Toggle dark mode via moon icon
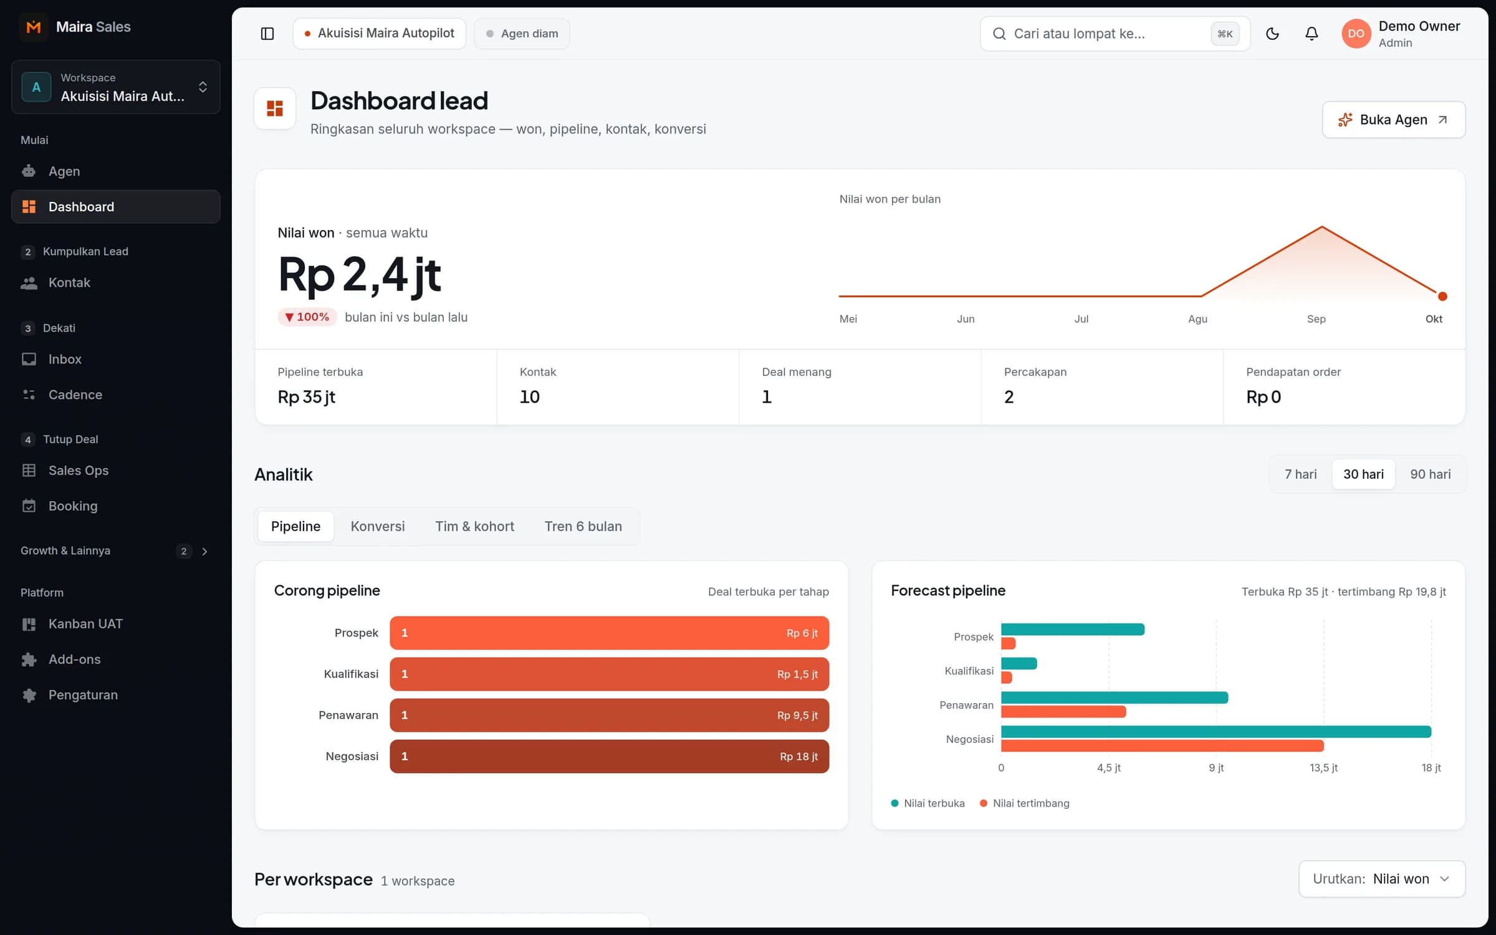 tap(1272, 34)
